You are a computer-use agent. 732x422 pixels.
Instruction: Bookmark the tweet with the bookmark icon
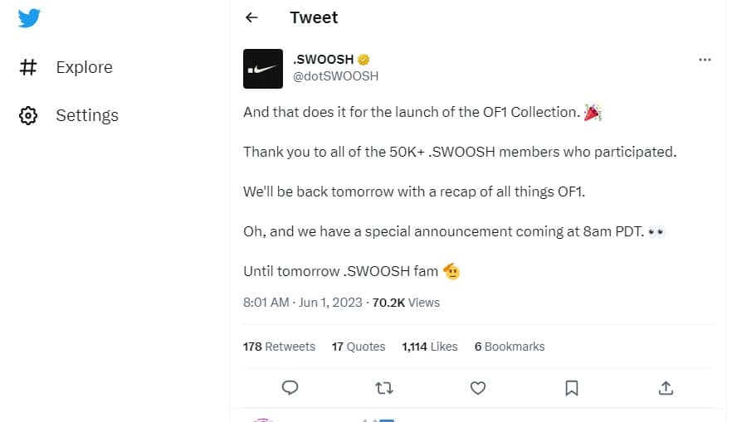(x=571, y=387)
